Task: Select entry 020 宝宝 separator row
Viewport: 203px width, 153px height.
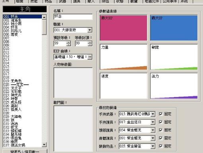Action: [x=22, y=85]
